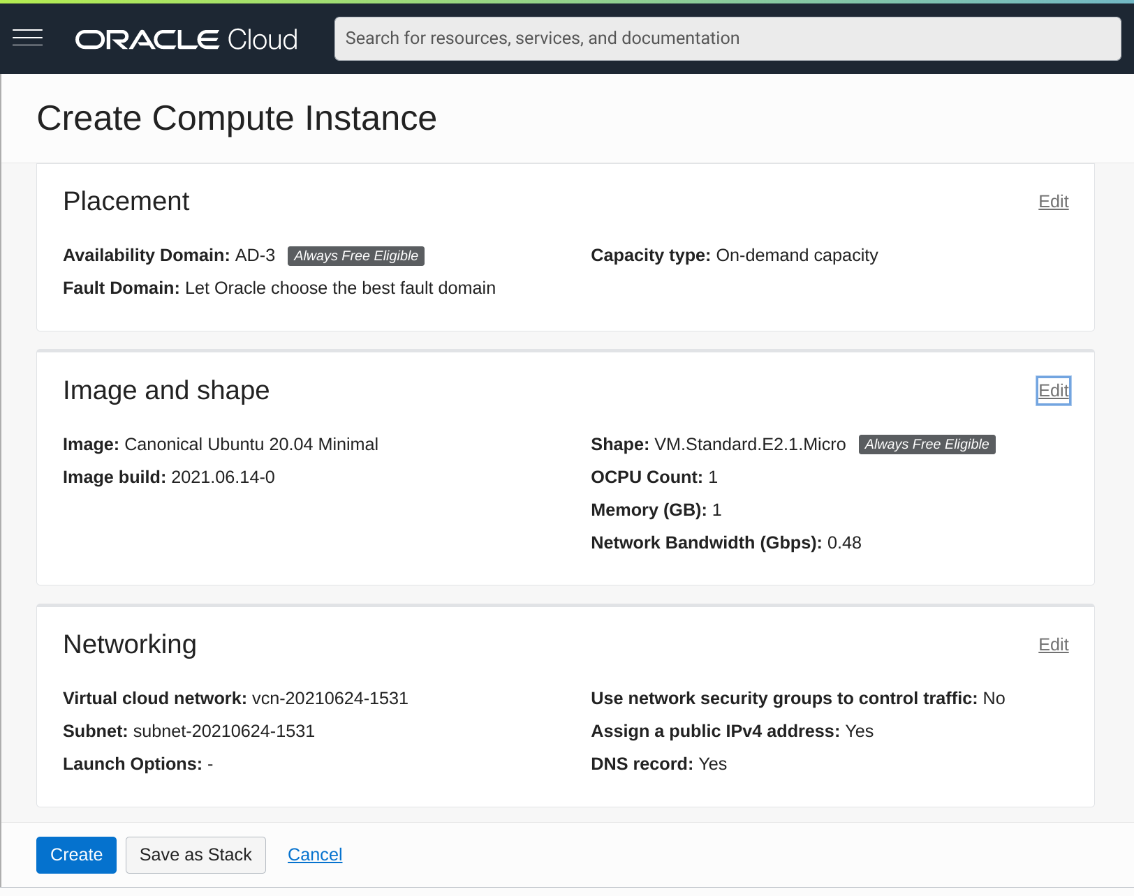Click 'Assign a public IPv4 address' row

coord(732,731)
